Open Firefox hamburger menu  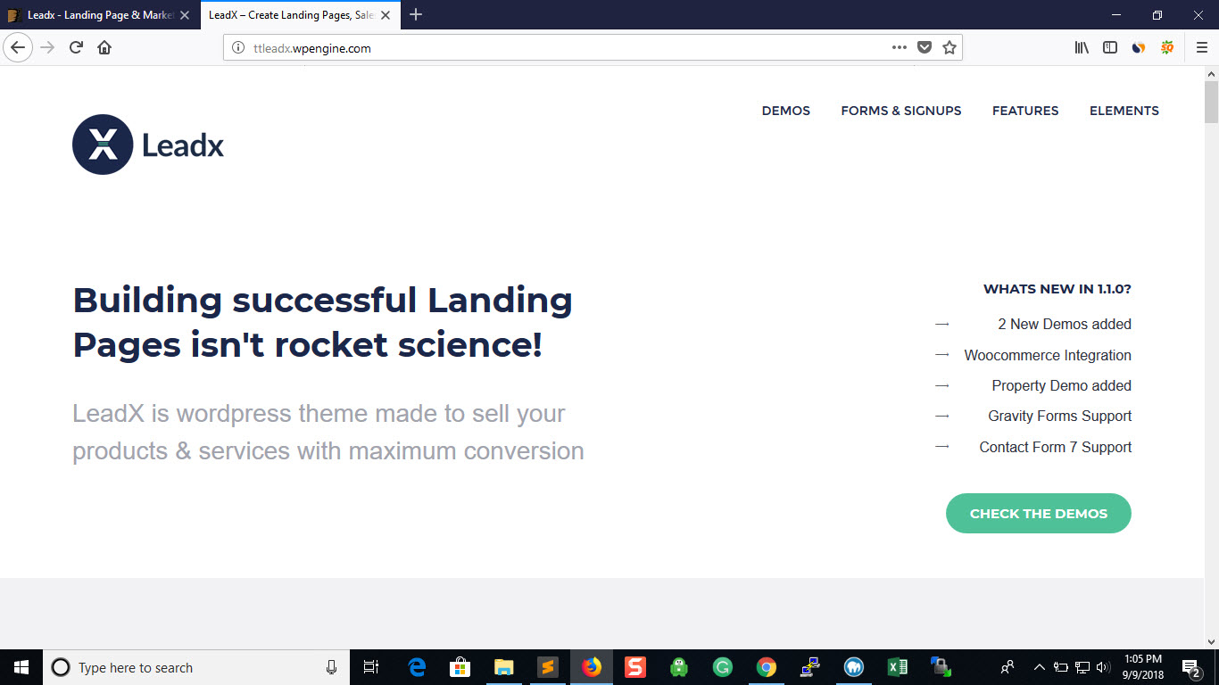click(1201, 48)
